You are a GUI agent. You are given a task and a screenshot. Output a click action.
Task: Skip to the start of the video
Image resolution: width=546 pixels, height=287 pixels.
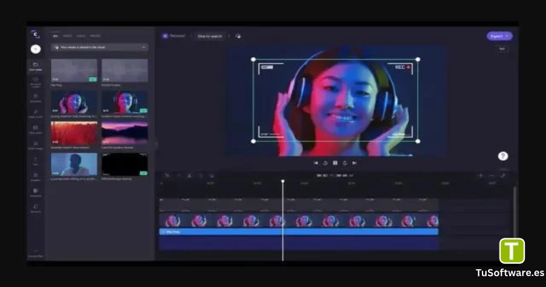point(316,163)
